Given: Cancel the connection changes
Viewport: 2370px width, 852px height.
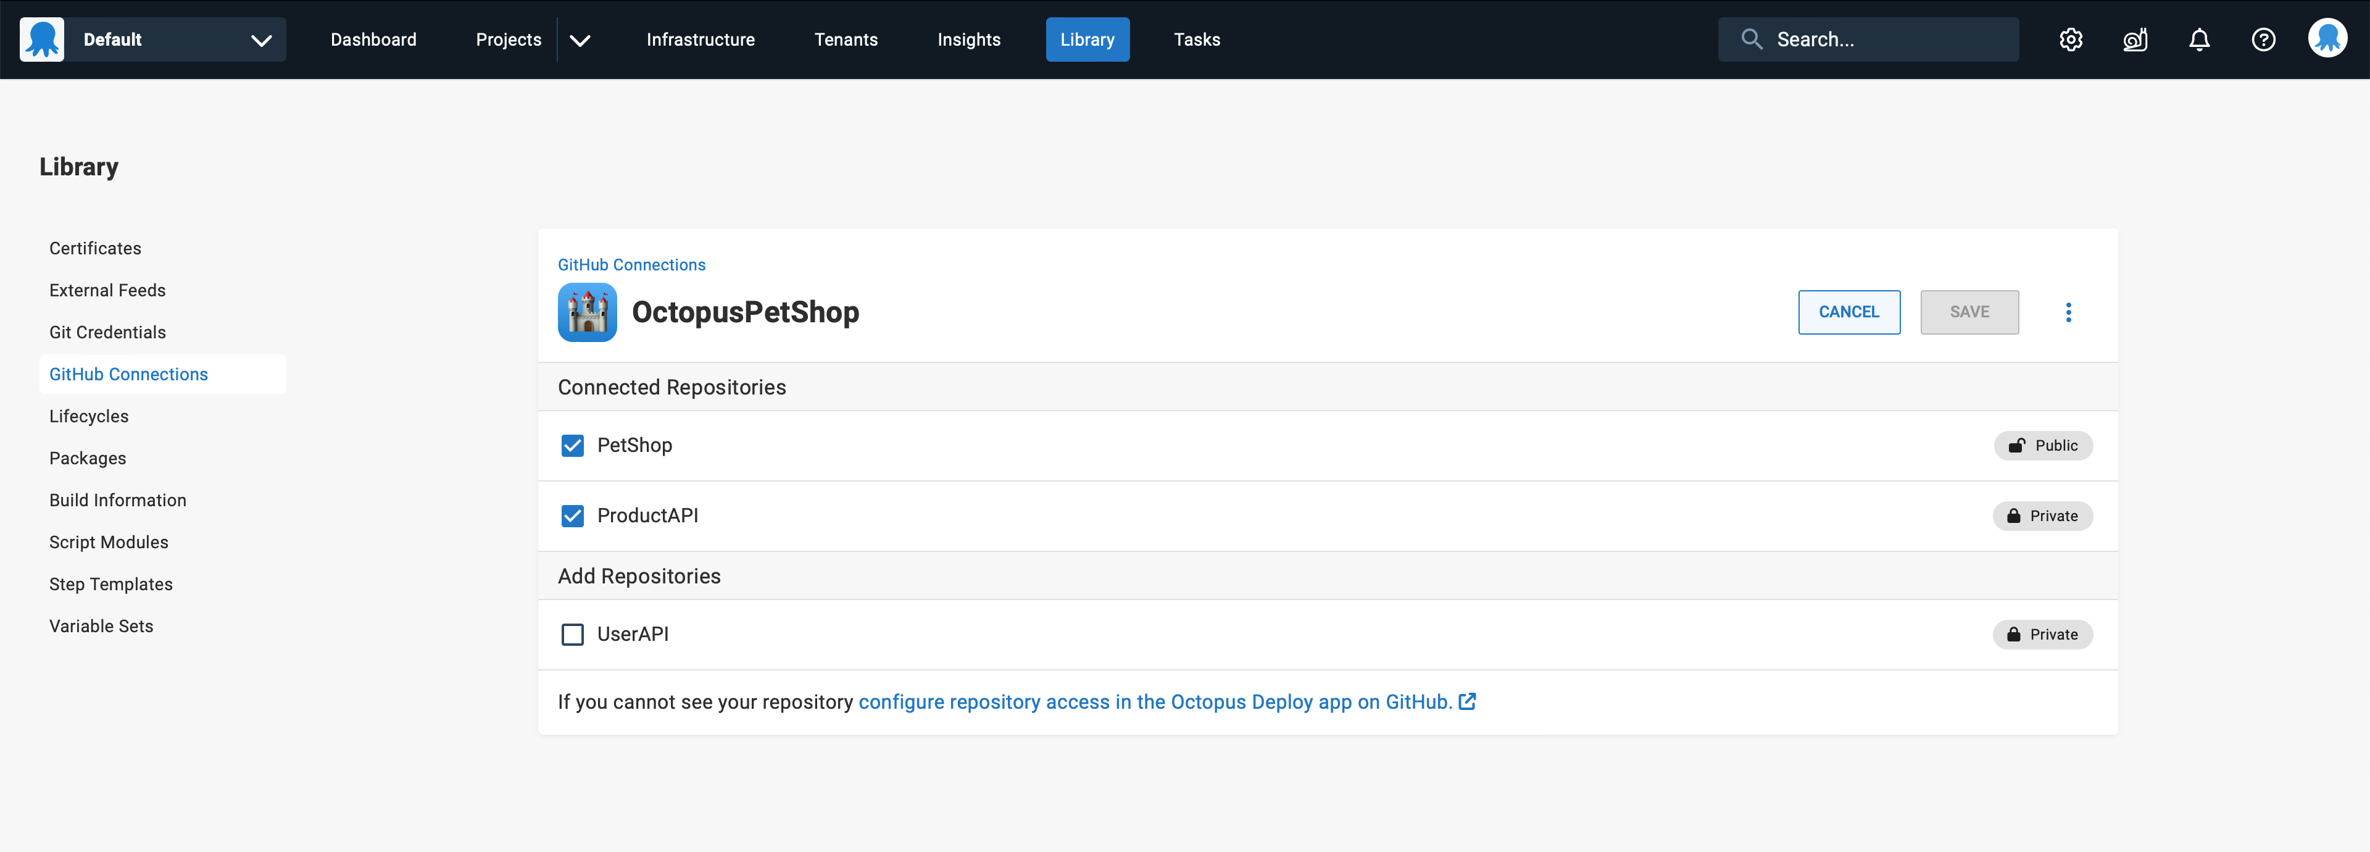Looking at the screenshot, I should [x=1848, y=312].
